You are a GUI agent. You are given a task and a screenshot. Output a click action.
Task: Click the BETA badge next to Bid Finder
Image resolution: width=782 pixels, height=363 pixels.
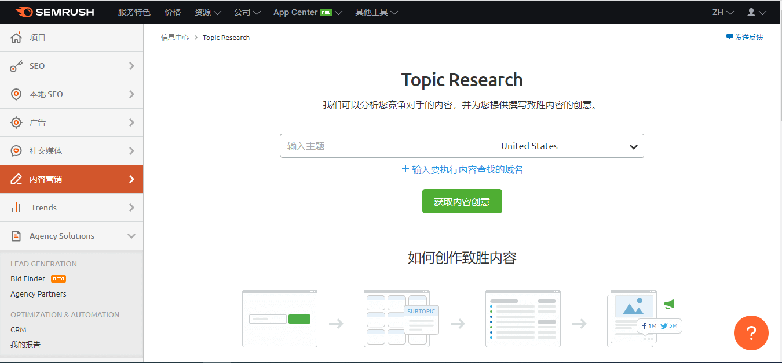click(x=59, y=279)
